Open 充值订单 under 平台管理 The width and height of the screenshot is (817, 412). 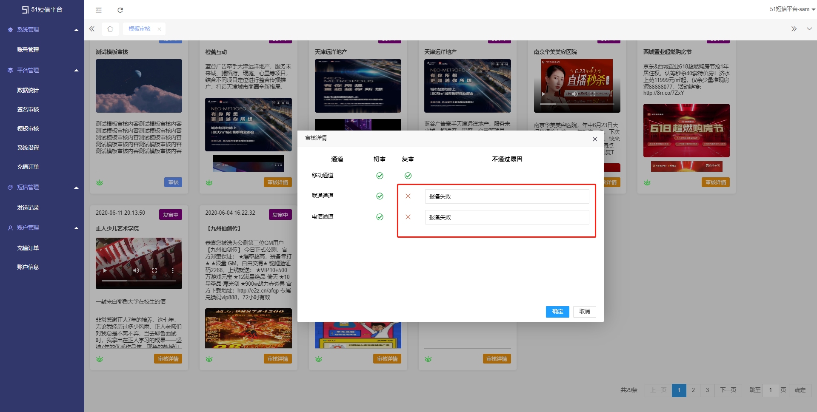click(x=28, y=167)
